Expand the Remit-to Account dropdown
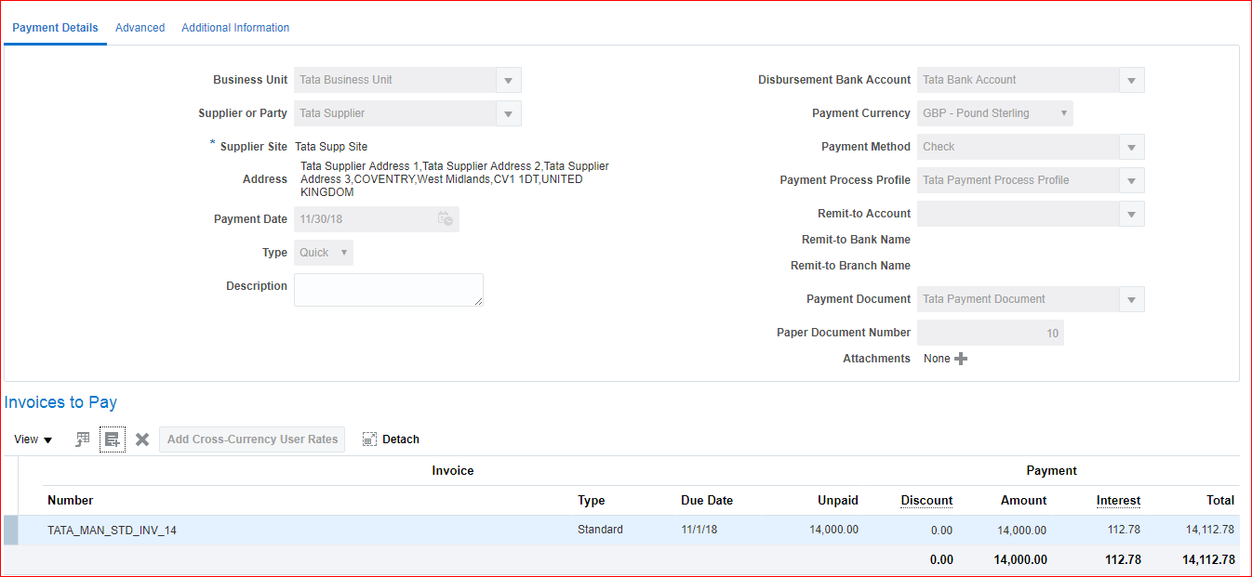1252x577 pixels. [x=1131, y=215]
